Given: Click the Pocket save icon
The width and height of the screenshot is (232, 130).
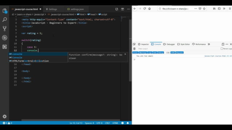Looking at the screenshot, I should 200,9.
